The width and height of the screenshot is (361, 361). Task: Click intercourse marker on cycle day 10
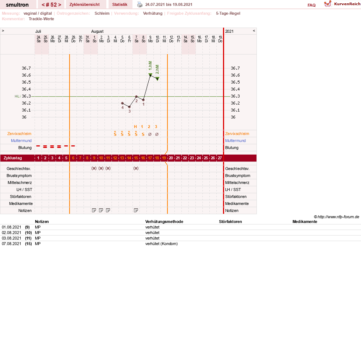[x=101, y=168]
